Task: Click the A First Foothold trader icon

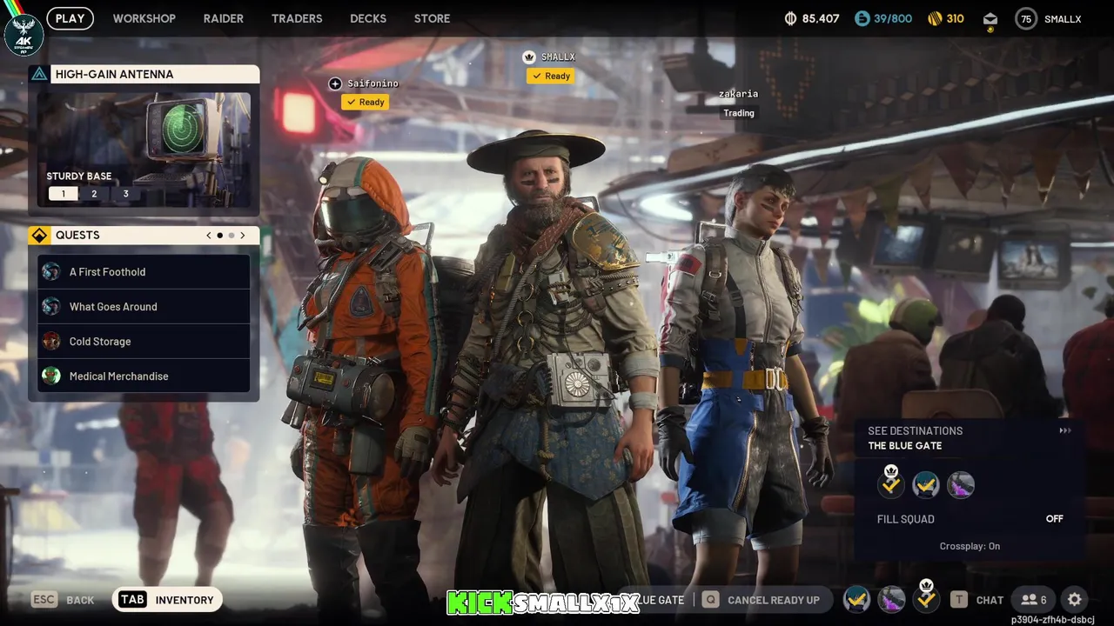Action: pyautogui.click(x=51, y=271)
